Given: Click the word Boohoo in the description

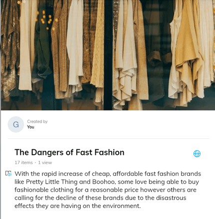Looking at the screenshot, I should click(x=103, y=182).
